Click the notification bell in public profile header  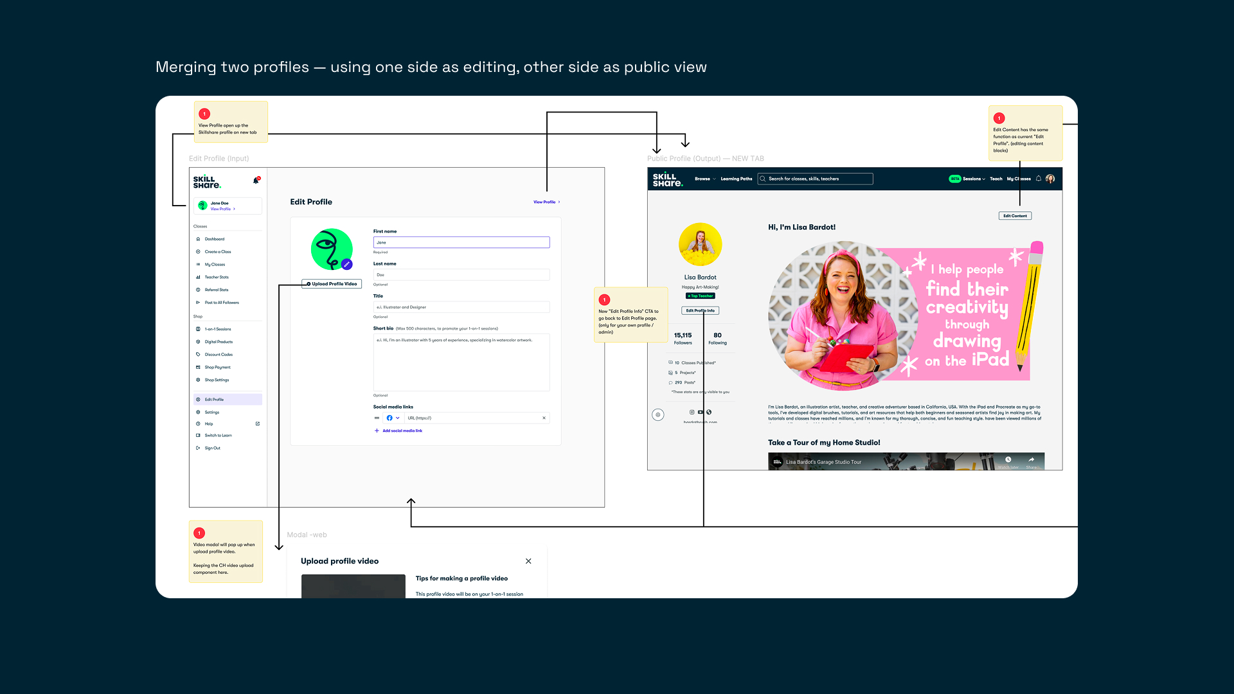(x=1039, y=179)
